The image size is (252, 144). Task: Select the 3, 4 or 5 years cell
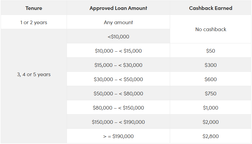click(34, 74)
